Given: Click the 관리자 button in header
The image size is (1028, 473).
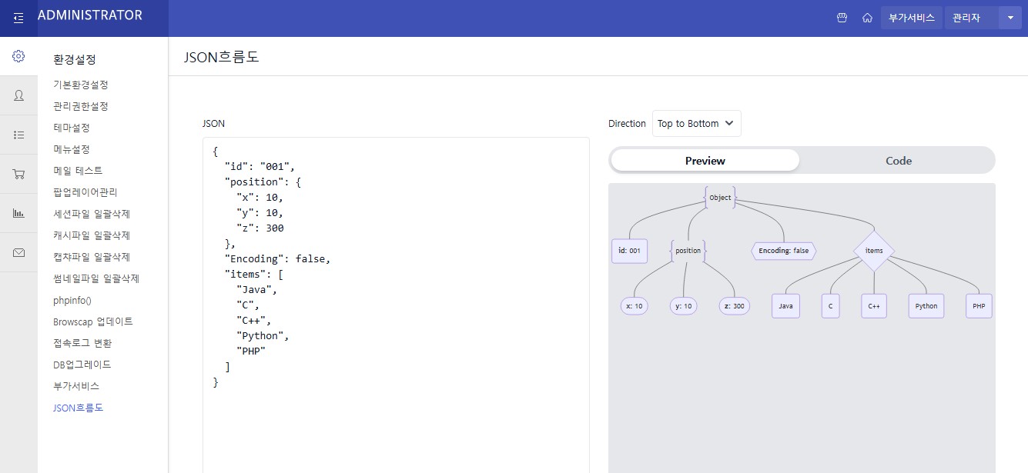Looking at the screenshot, I should click(x=970, y=18).
